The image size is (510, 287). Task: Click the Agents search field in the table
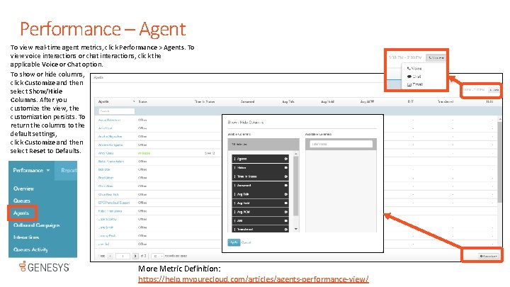(x=116, y=111)
